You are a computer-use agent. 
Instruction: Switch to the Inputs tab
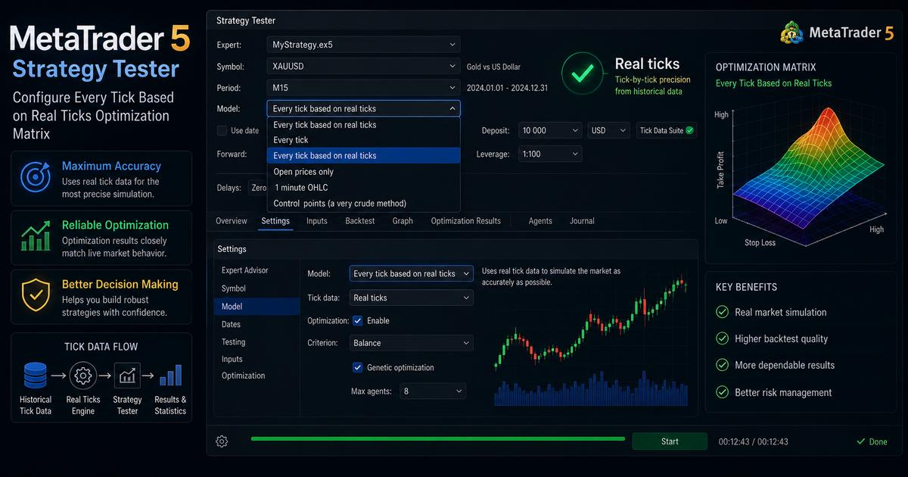(x=317, y=221)
